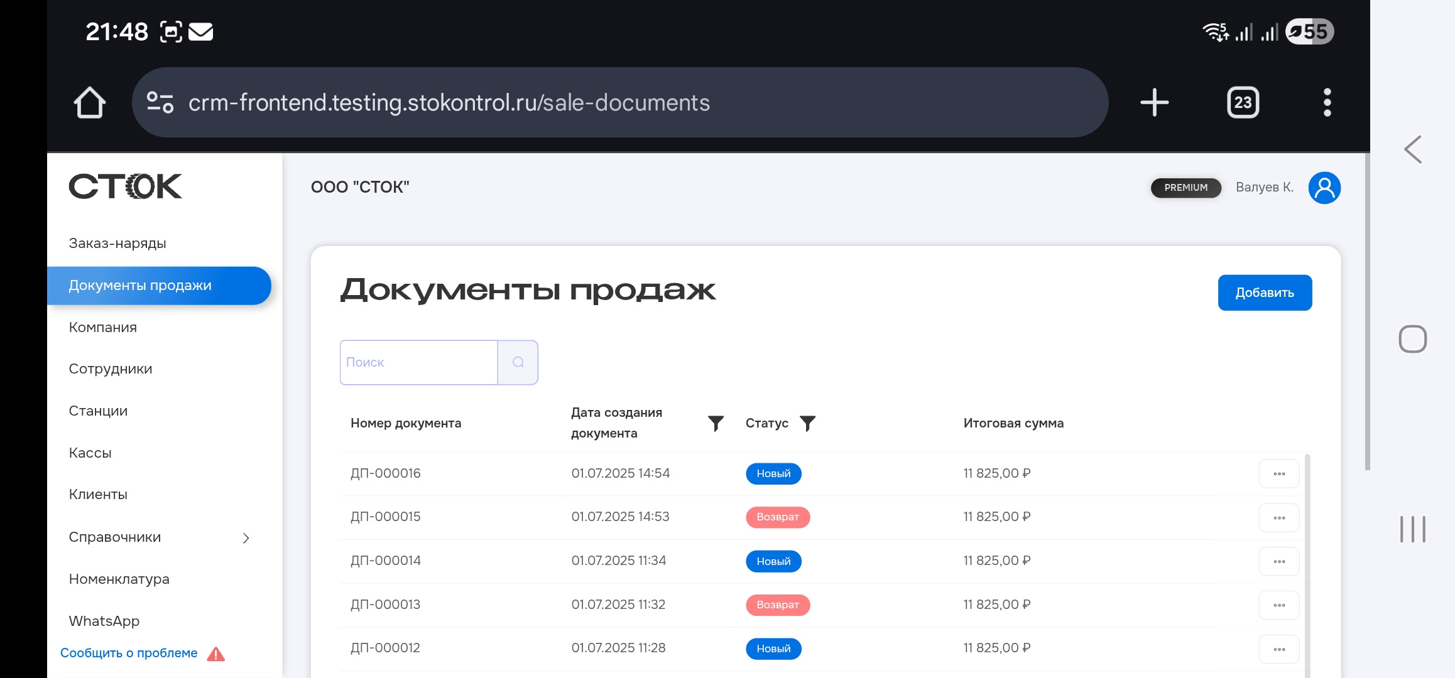Click site settings icon in address bar
Screen dimensions: 1455x678
(160, 102)
